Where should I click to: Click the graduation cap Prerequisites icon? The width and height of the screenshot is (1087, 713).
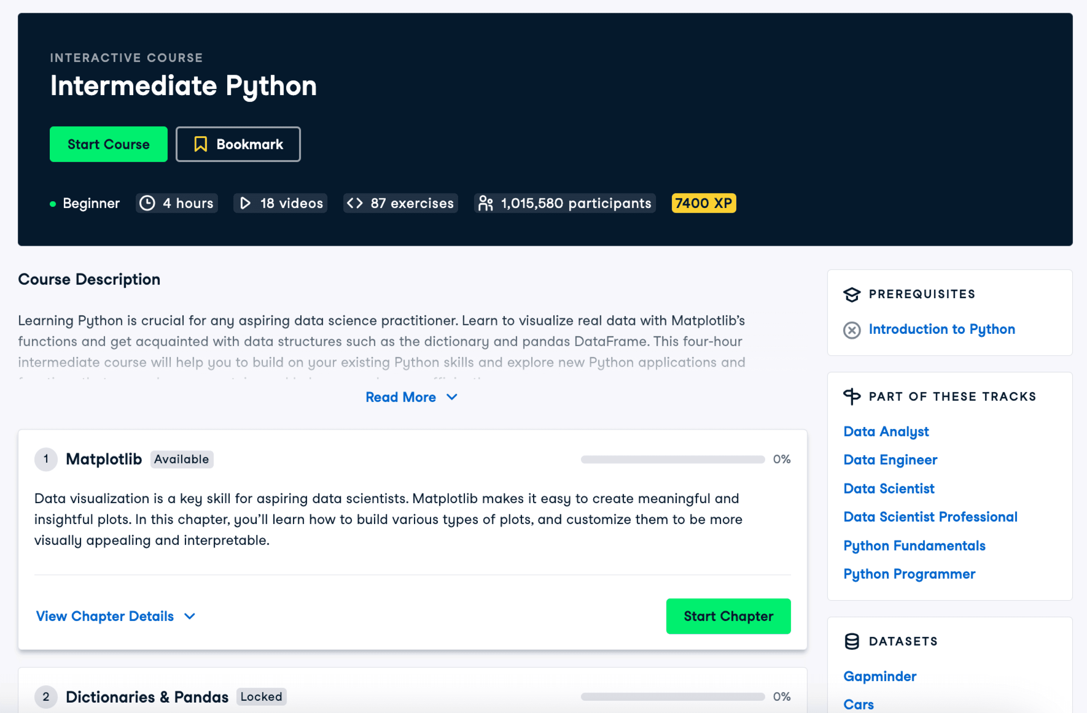click(x=852, y=294)
